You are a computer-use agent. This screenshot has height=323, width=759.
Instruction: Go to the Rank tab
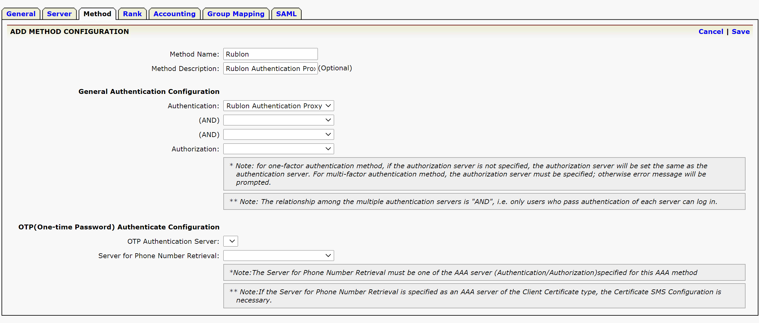(132, 14)
